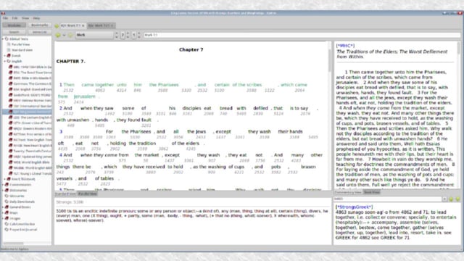Close the Mark 7:21 tab
Screen dimensions: 464x261
[x=112, y=26]
